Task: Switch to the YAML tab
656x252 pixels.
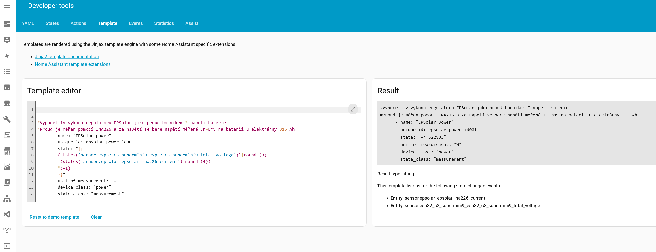Action: coord(28,23)
